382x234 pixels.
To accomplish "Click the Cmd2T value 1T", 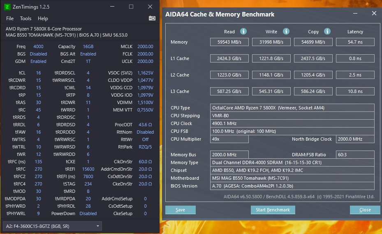I will click(x=88, y=61).
